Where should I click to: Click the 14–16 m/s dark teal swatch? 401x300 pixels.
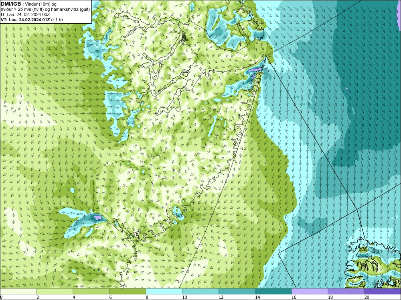[x=273, y=292]
